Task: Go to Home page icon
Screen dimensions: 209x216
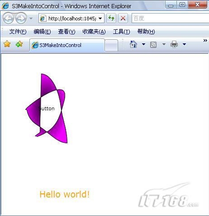Action: (133, 44)
